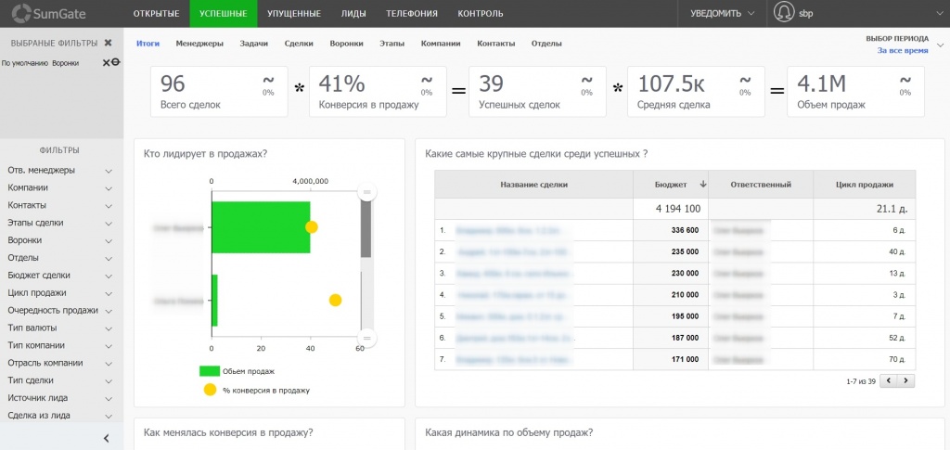Switch to the Сделки tab
The width and height of the screenshot is (950, 450).
point(299,44)
